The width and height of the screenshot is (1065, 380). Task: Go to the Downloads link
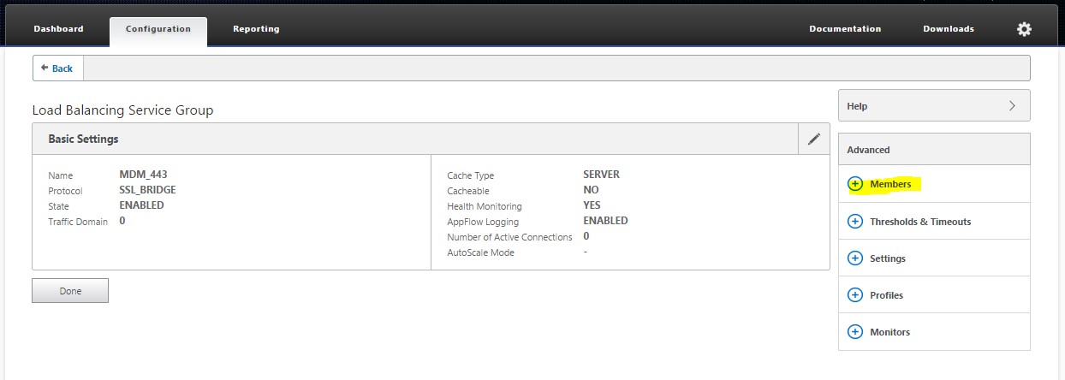coord(948,29)
